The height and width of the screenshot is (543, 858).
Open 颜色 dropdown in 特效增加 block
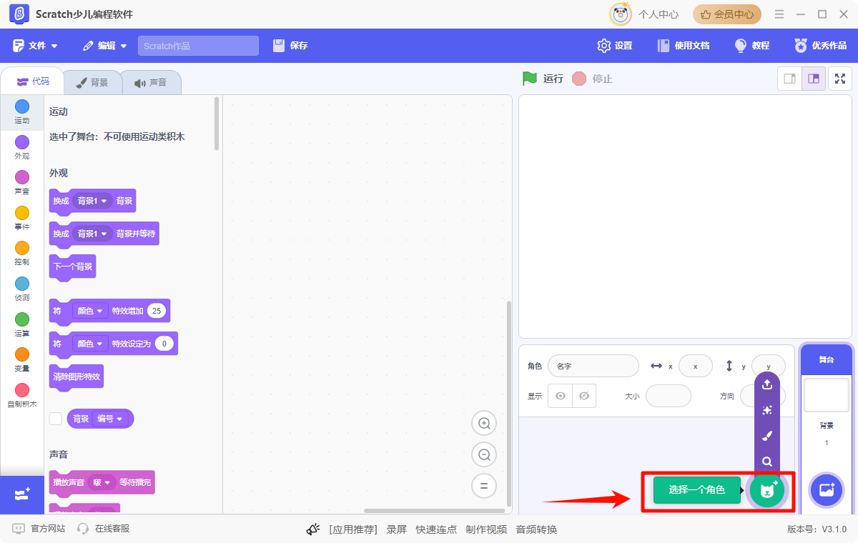(90, 311)
